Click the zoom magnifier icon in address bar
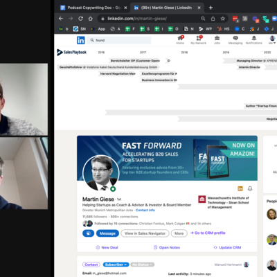The image size is (277, 277). tap(203, 19)
